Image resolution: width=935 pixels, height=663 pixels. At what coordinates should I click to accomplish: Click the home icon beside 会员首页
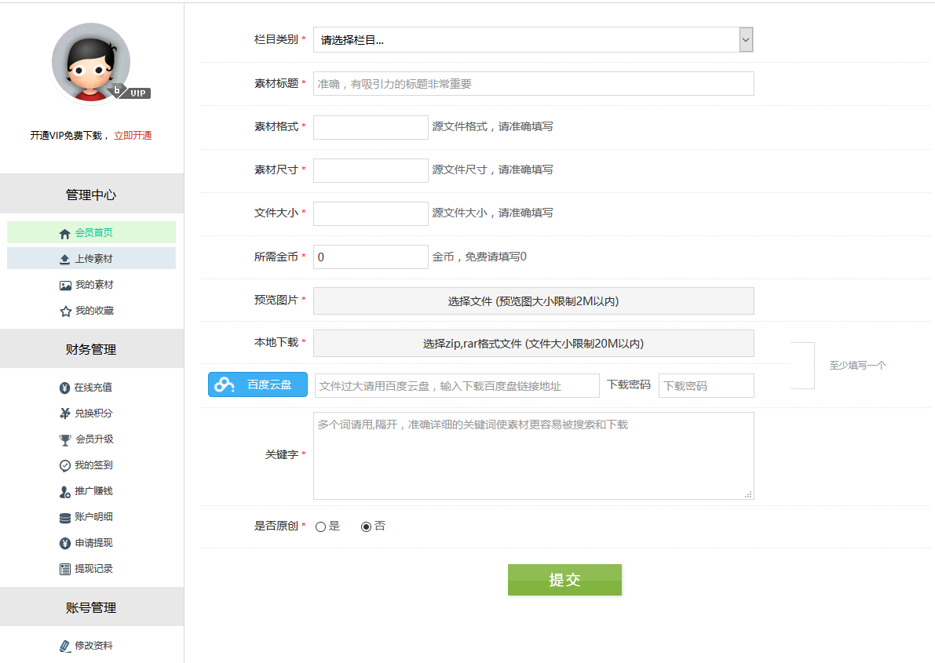click(x=65, y=234)
